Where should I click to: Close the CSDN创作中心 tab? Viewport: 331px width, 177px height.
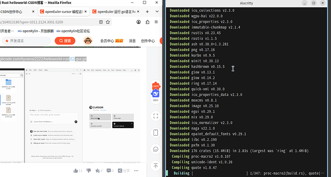(33, 12)
